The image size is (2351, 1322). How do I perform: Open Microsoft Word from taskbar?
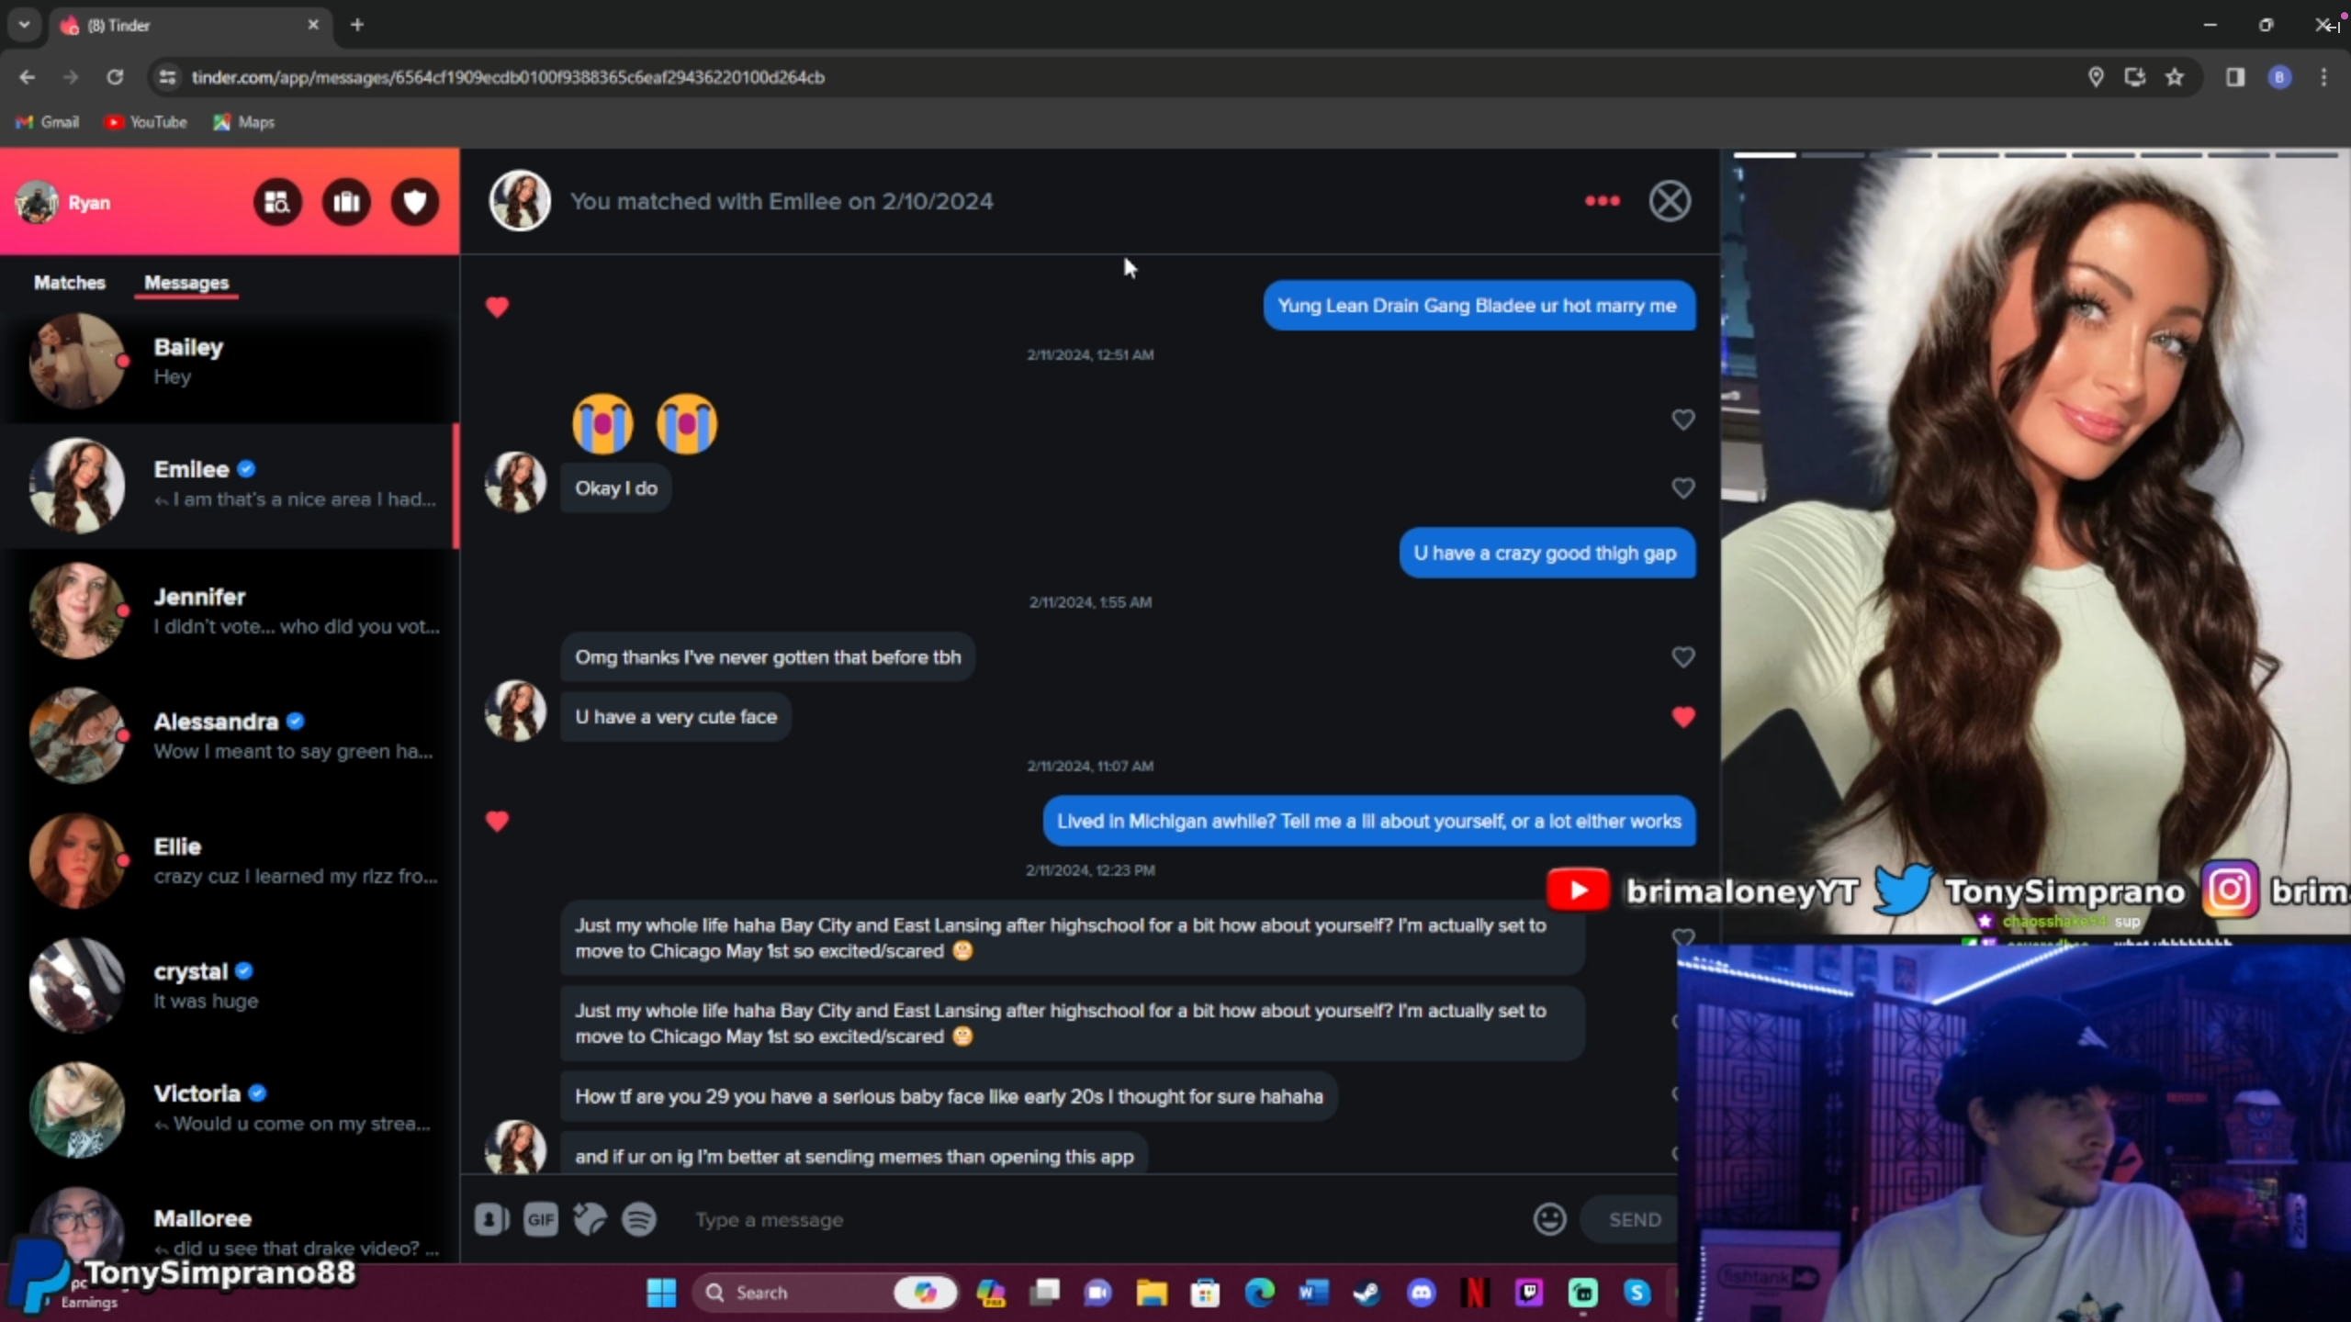tap(1313, 1293)
